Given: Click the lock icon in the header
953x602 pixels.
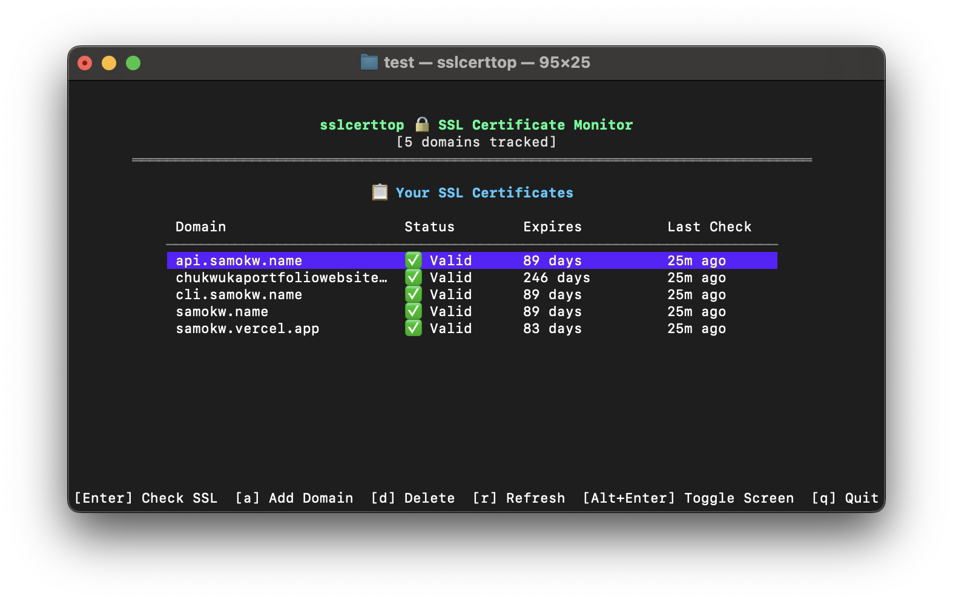Looking at the screenshot, I should pos(422,124).
